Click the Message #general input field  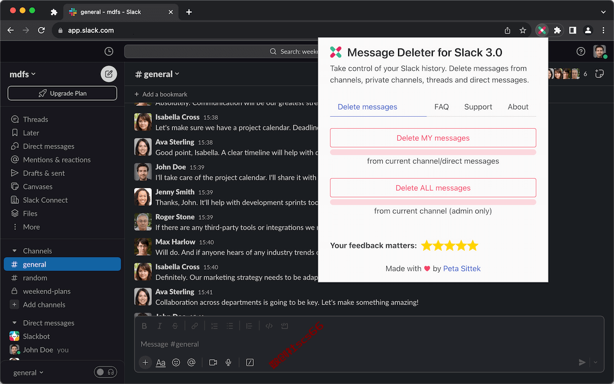click(x=369, y=344)
